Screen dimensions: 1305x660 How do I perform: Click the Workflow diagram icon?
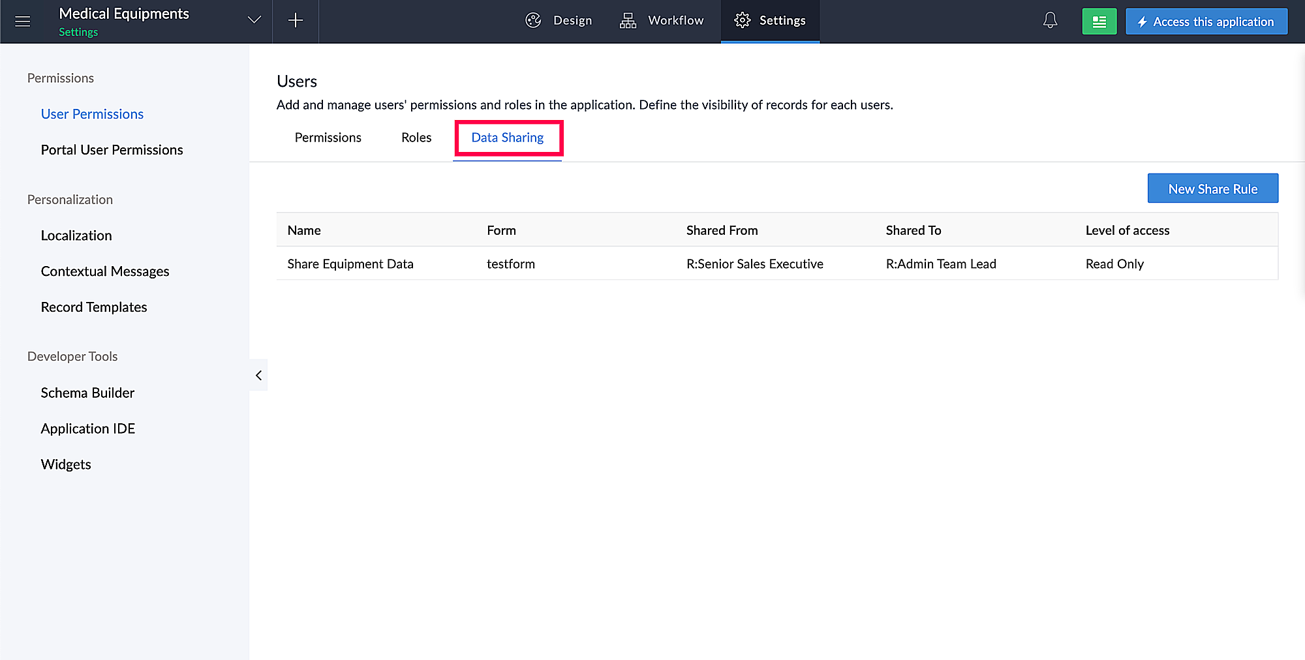click(x=628, y=21)
